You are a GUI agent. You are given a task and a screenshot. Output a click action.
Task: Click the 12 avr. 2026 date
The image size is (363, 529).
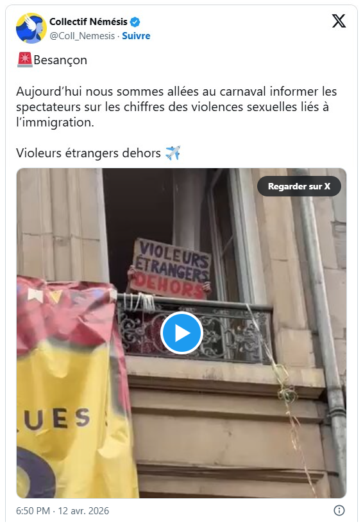click(x=83, y=511)
